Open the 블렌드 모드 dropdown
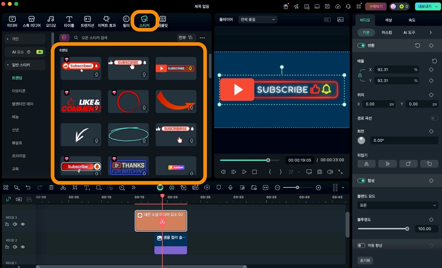Image resolution: width=442 pixels, height=268 pixels. (398, 205)
